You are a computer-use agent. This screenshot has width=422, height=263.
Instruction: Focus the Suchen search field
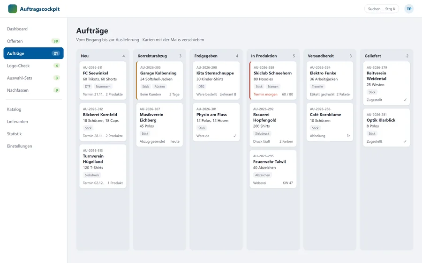tap(381, 9)
